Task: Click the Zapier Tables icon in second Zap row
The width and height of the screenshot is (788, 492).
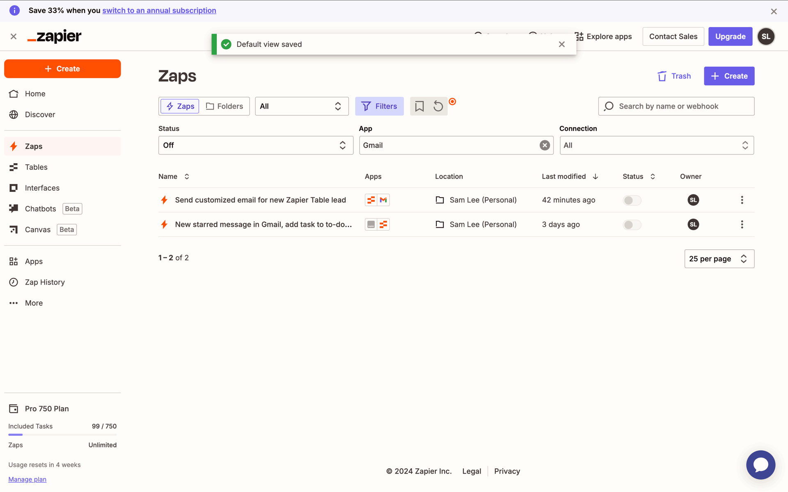Action: [x=383, y=224]
